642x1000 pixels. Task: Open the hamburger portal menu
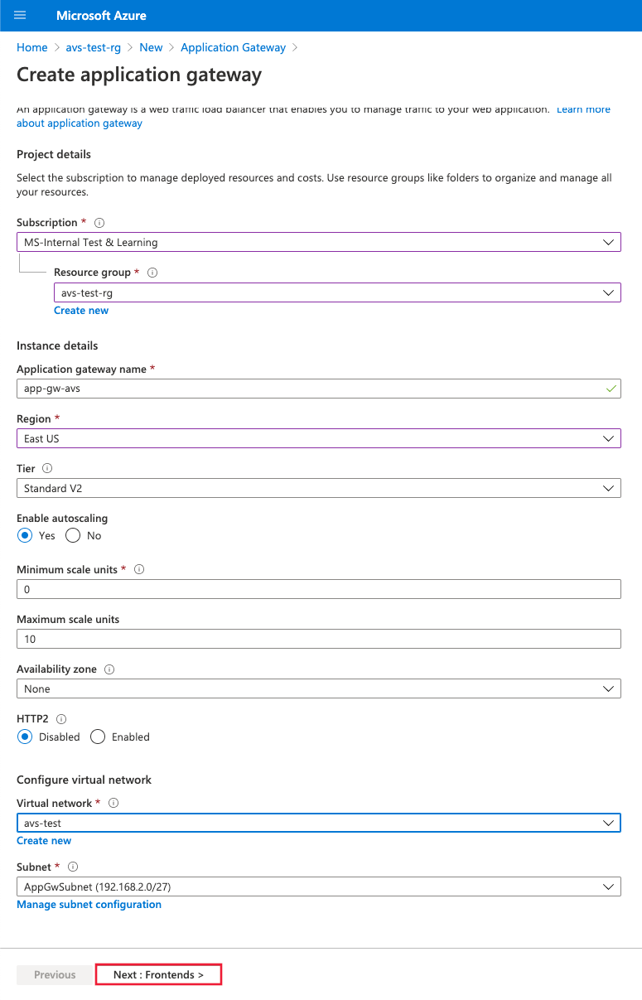pos(20,16)
